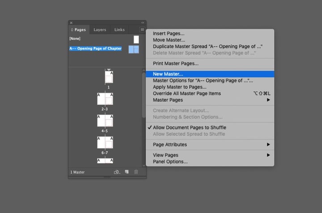The height and width of the screenshot is (213, 322).
Task: Choose Apply Master to Pages...
Action: 210,87
